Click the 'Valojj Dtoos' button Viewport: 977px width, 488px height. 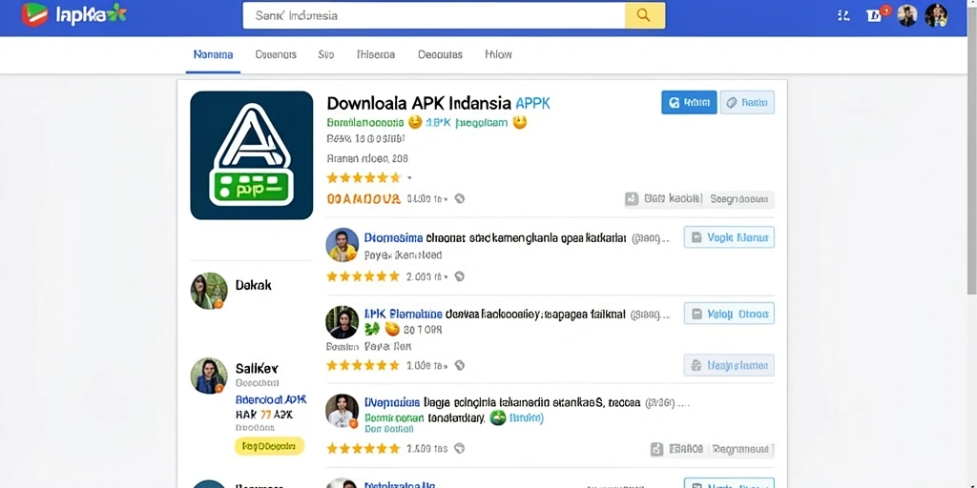729,314
